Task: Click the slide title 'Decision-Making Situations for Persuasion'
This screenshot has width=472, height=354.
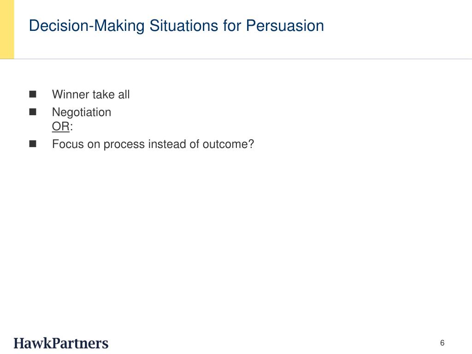Action: [x=177, y=26]
